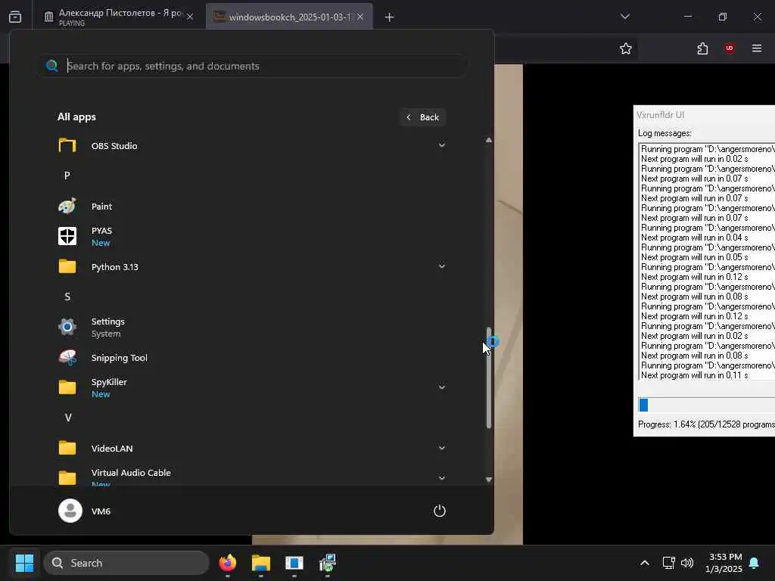Jump to letter S section header
The height and width of the screenshot is (581, 775).
point(67,297)
